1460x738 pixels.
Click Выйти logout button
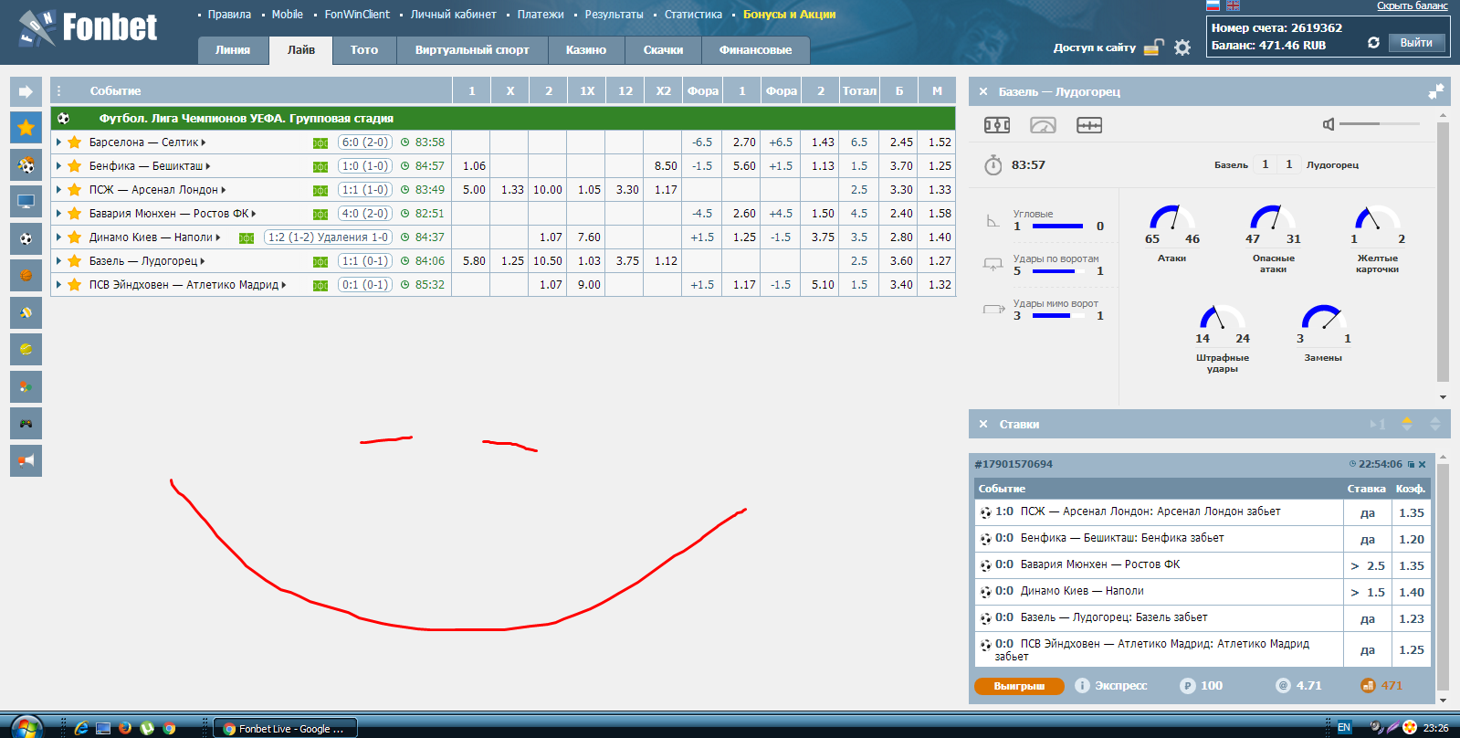click(1416, 43)
